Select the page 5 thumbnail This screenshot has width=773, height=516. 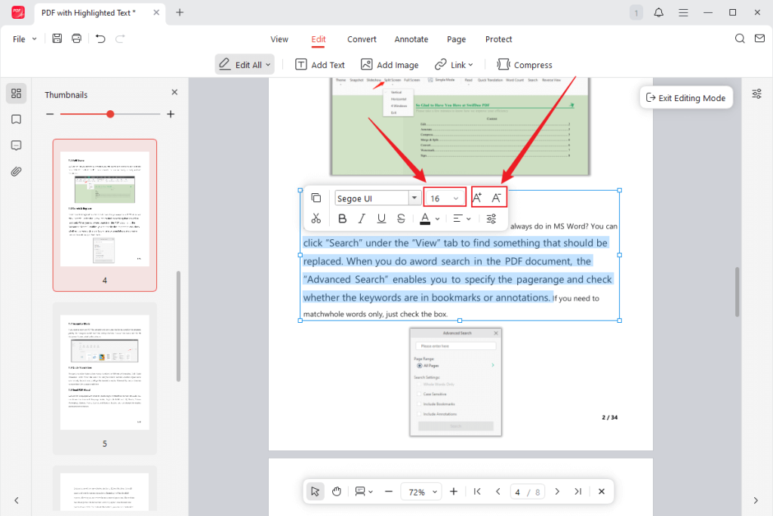[104, 371]
